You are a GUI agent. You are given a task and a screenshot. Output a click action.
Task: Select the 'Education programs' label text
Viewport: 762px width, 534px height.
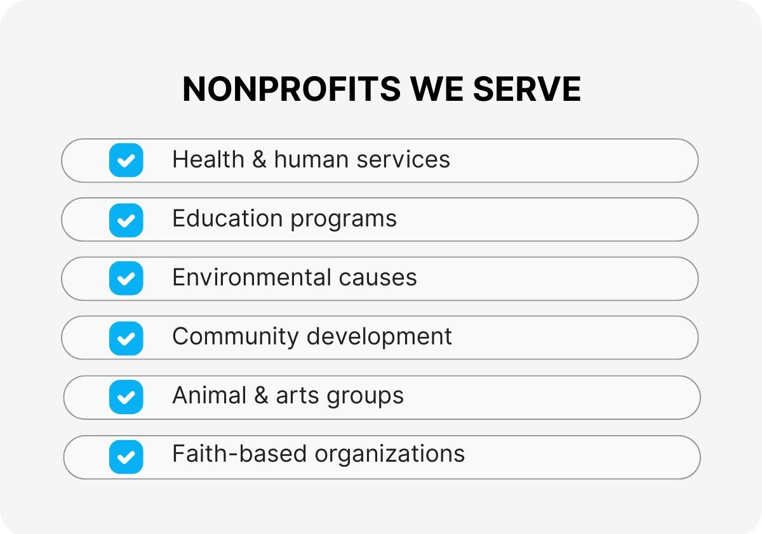[x=284, y=219]
